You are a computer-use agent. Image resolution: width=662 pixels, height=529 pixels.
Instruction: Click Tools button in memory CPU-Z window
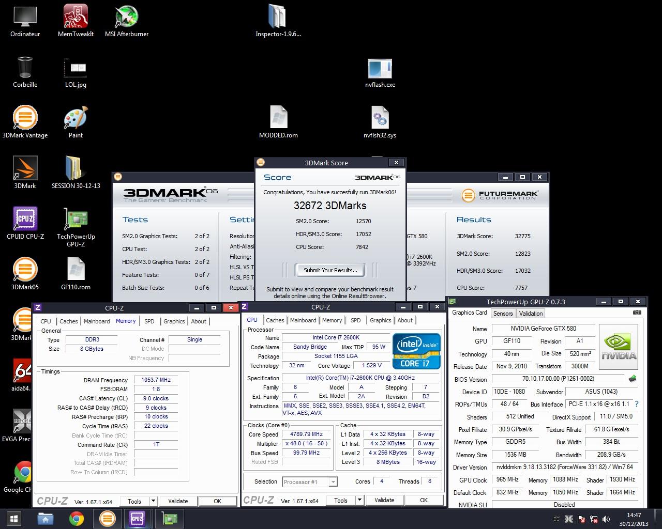point(134,501)
